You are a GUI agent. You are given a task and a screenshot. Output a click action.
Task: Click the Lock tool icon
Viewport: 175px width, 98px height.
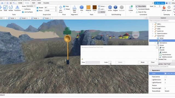click(x=99, y=9)
